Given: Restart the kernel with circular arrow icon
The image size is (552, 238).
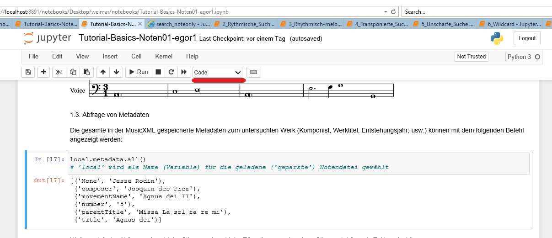Looking at the screenshot, I should pos(171,72).
